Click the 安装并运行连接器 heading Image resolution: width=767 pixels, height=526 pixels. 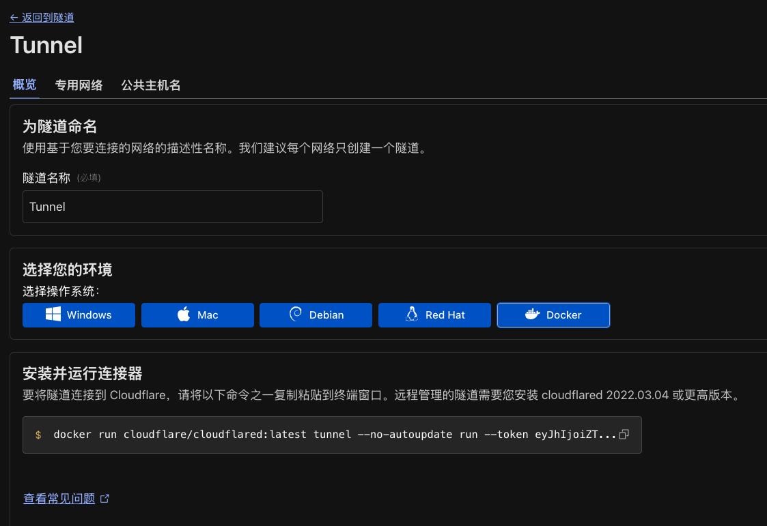[82, 374]
